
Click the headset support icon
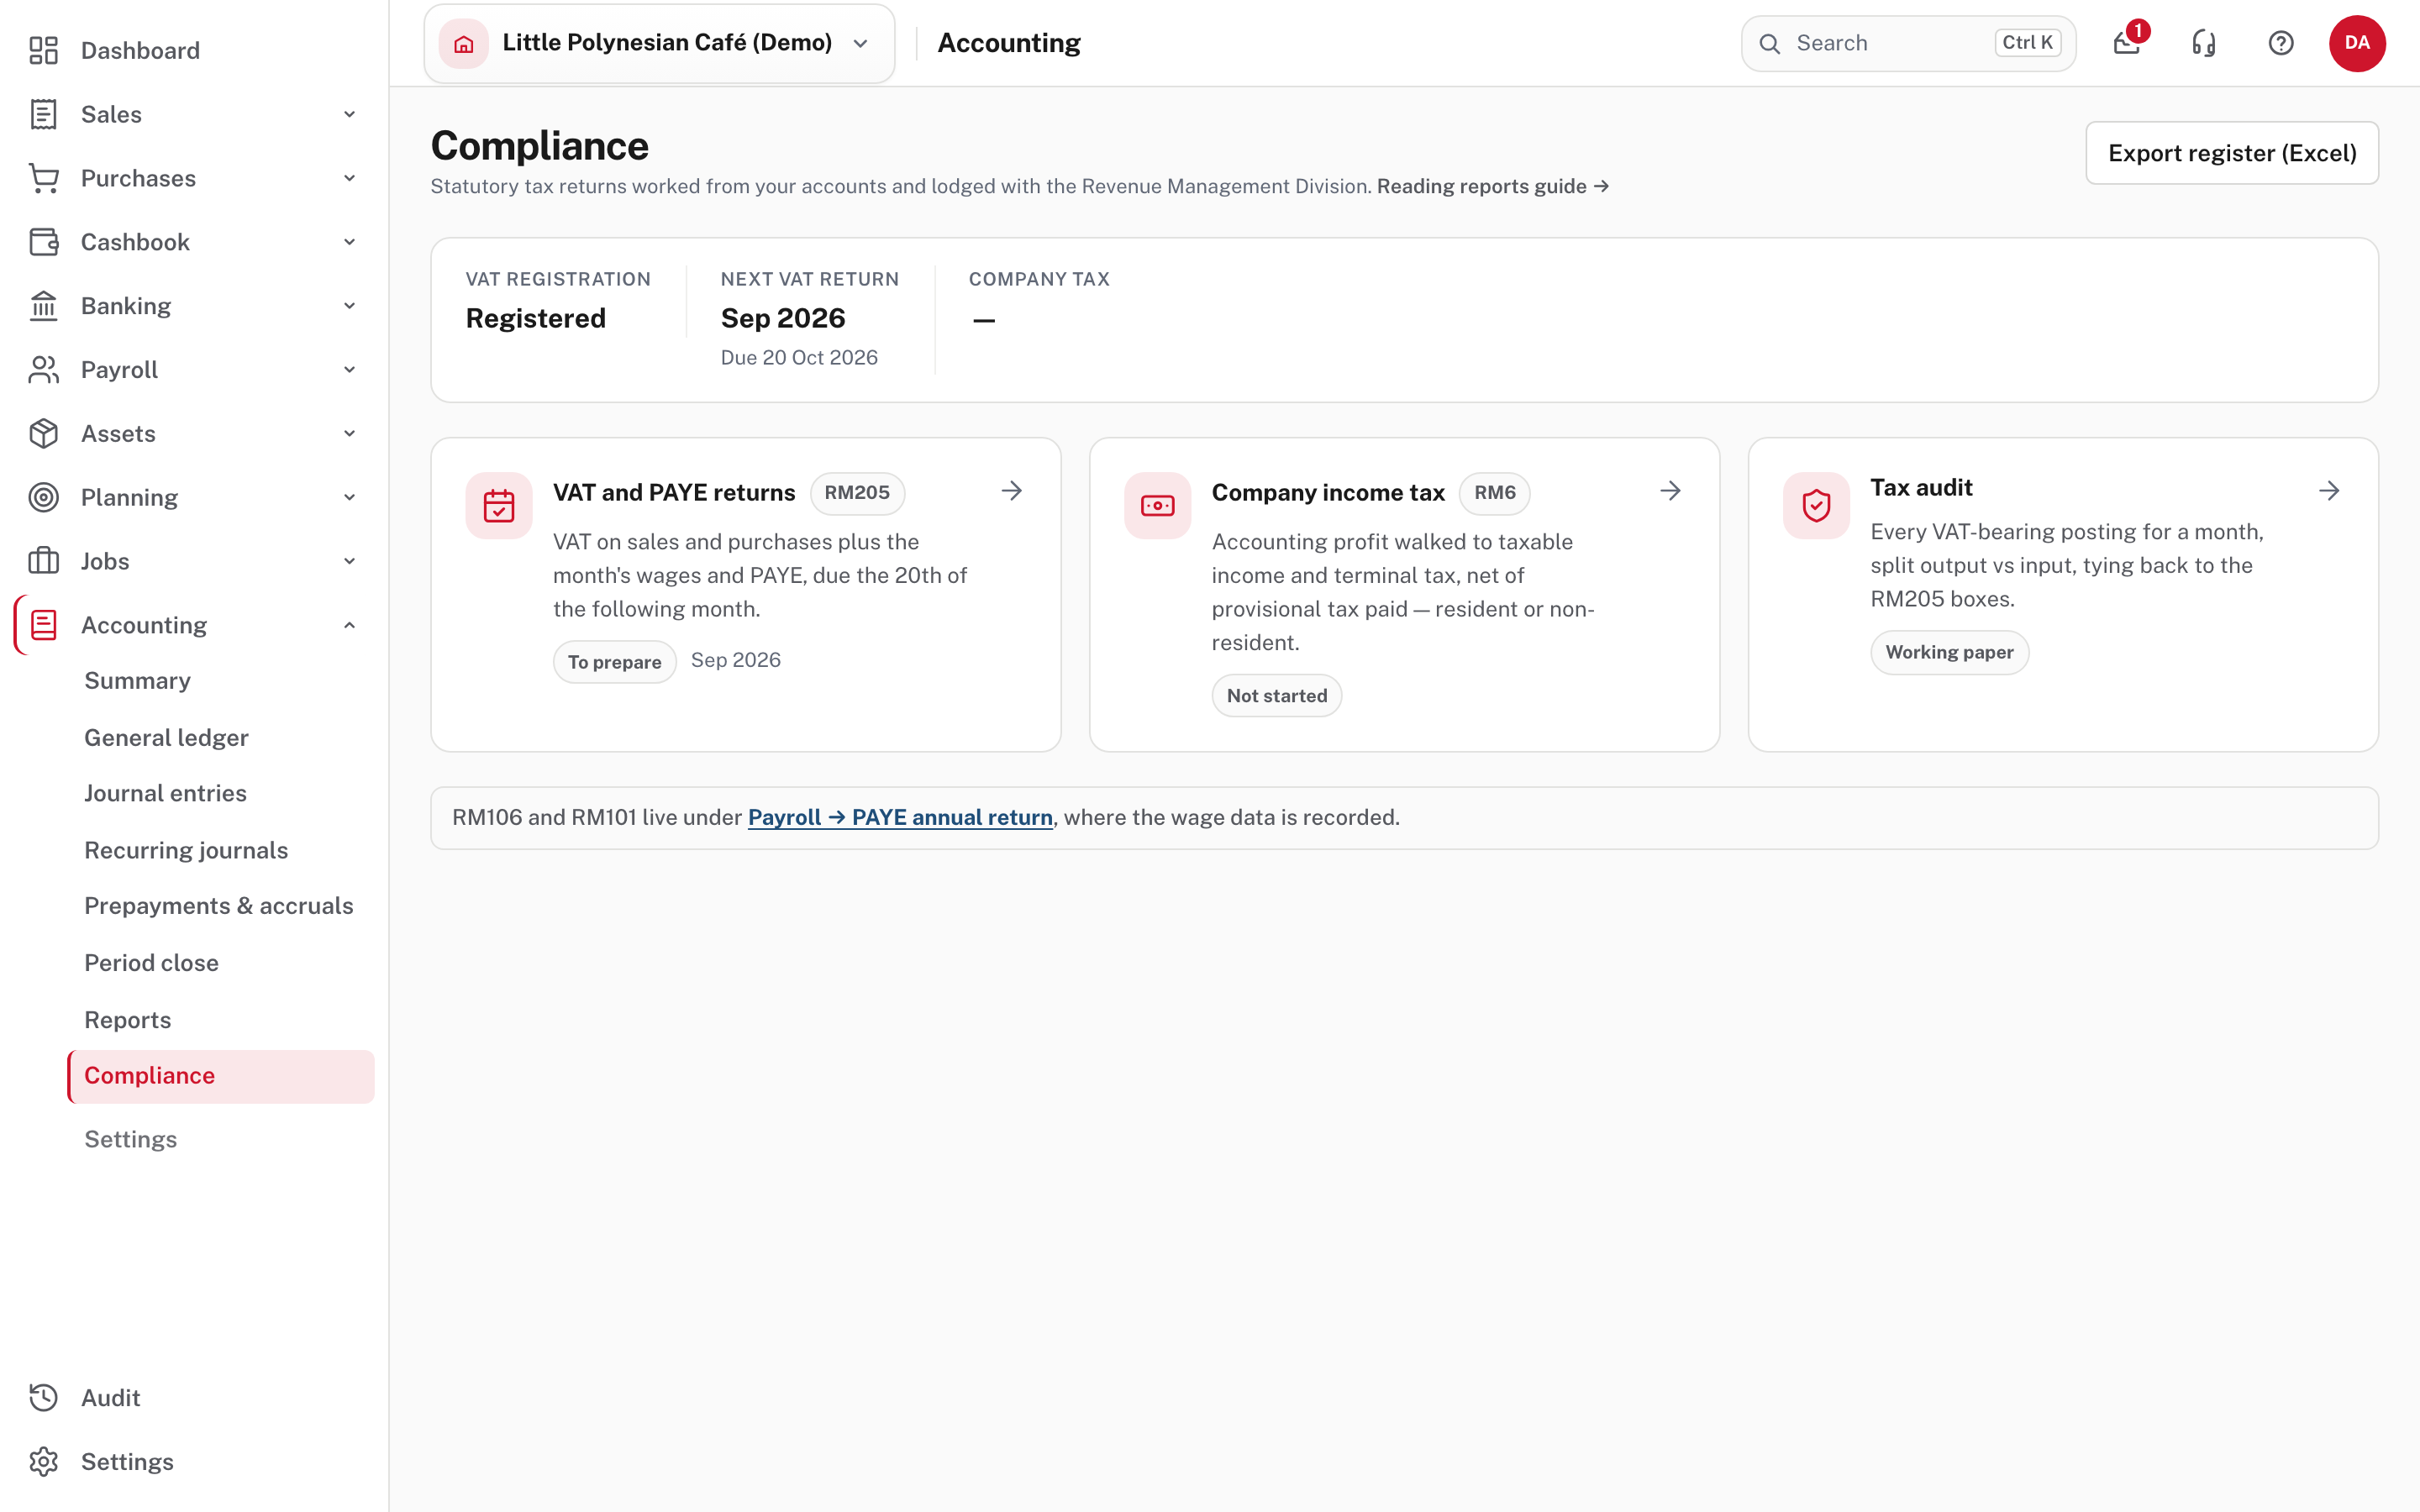click(x=2203, y=43)
